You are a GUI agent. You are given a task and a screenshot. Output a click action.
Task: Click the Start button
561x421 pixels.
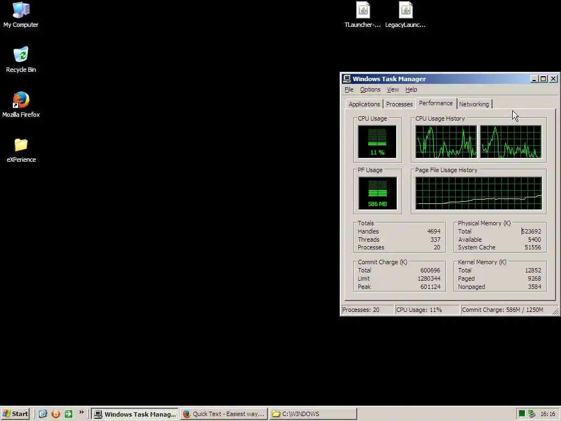tap(15, 414)
